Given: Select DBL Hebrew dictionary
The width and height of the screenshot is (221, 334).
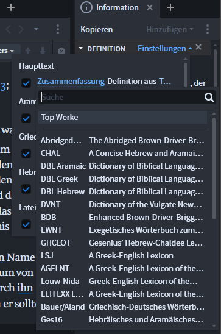Looking at the screenshot, I should [x=122, y=192].
